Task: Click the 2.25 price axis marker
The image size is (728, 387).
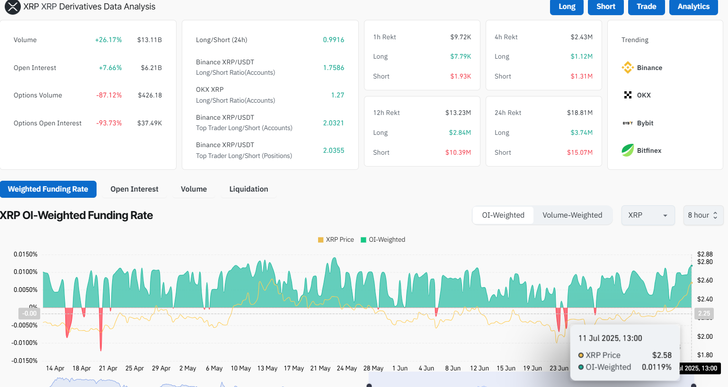Action: coord(704,313)
